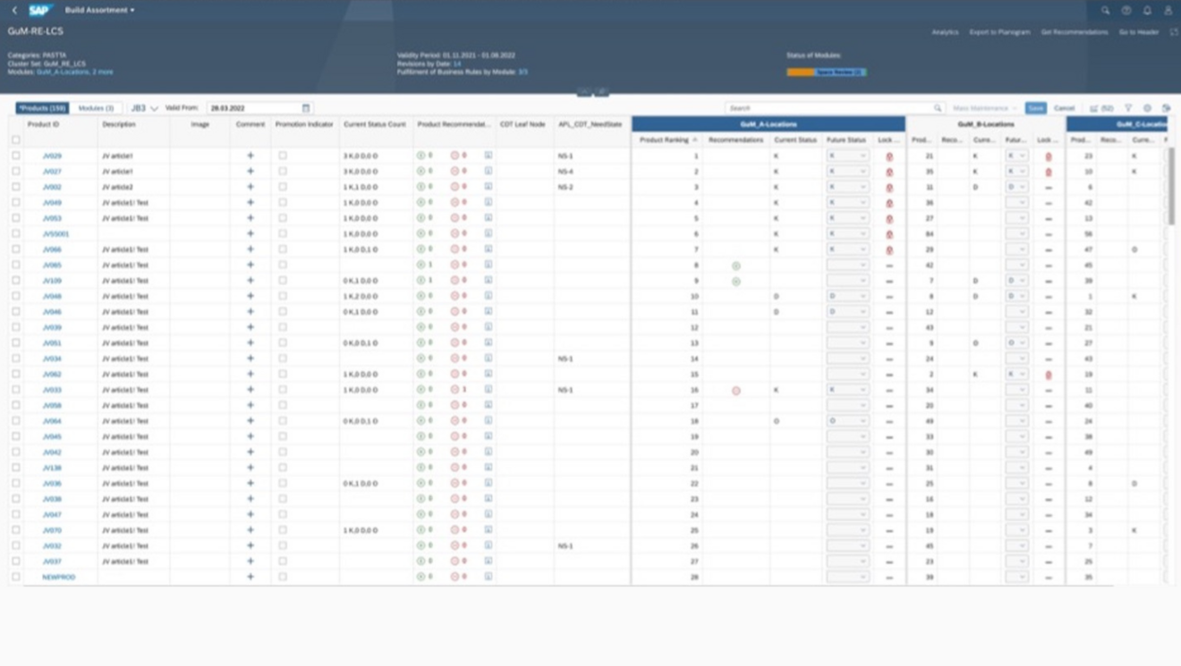Screen dimensions: 1181x666
Task: Open the Export to Planogram link
Action: 1000,30
